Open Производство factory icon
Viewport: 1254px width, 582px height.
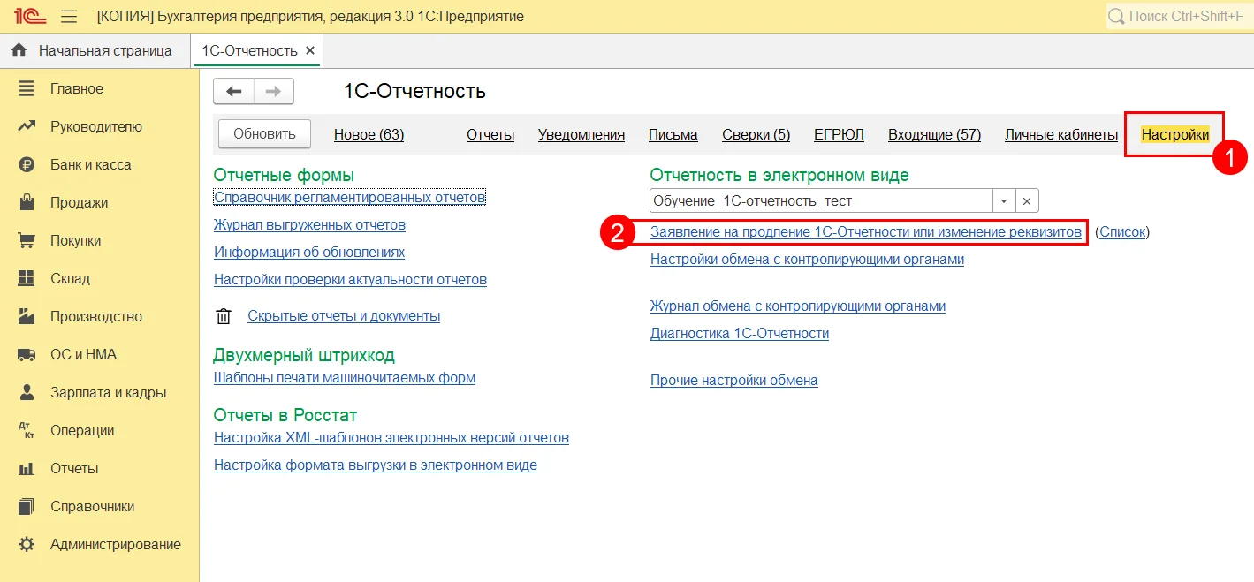click(27, 316)
